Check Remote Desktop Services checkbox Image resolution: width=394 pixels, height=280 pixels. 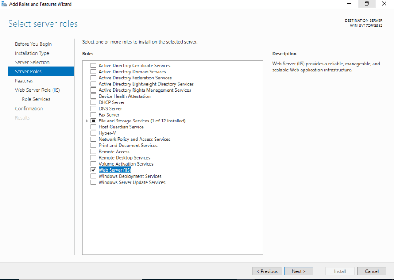click(x=93, y=158)
